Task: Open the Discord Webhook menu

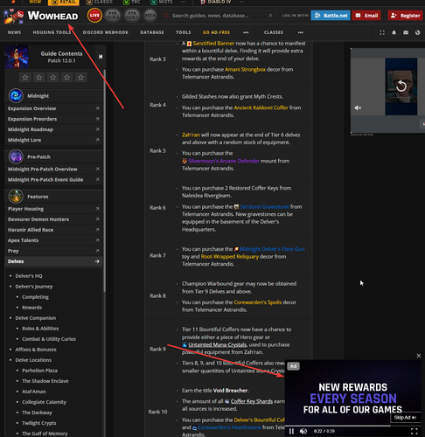Action: 106,32
